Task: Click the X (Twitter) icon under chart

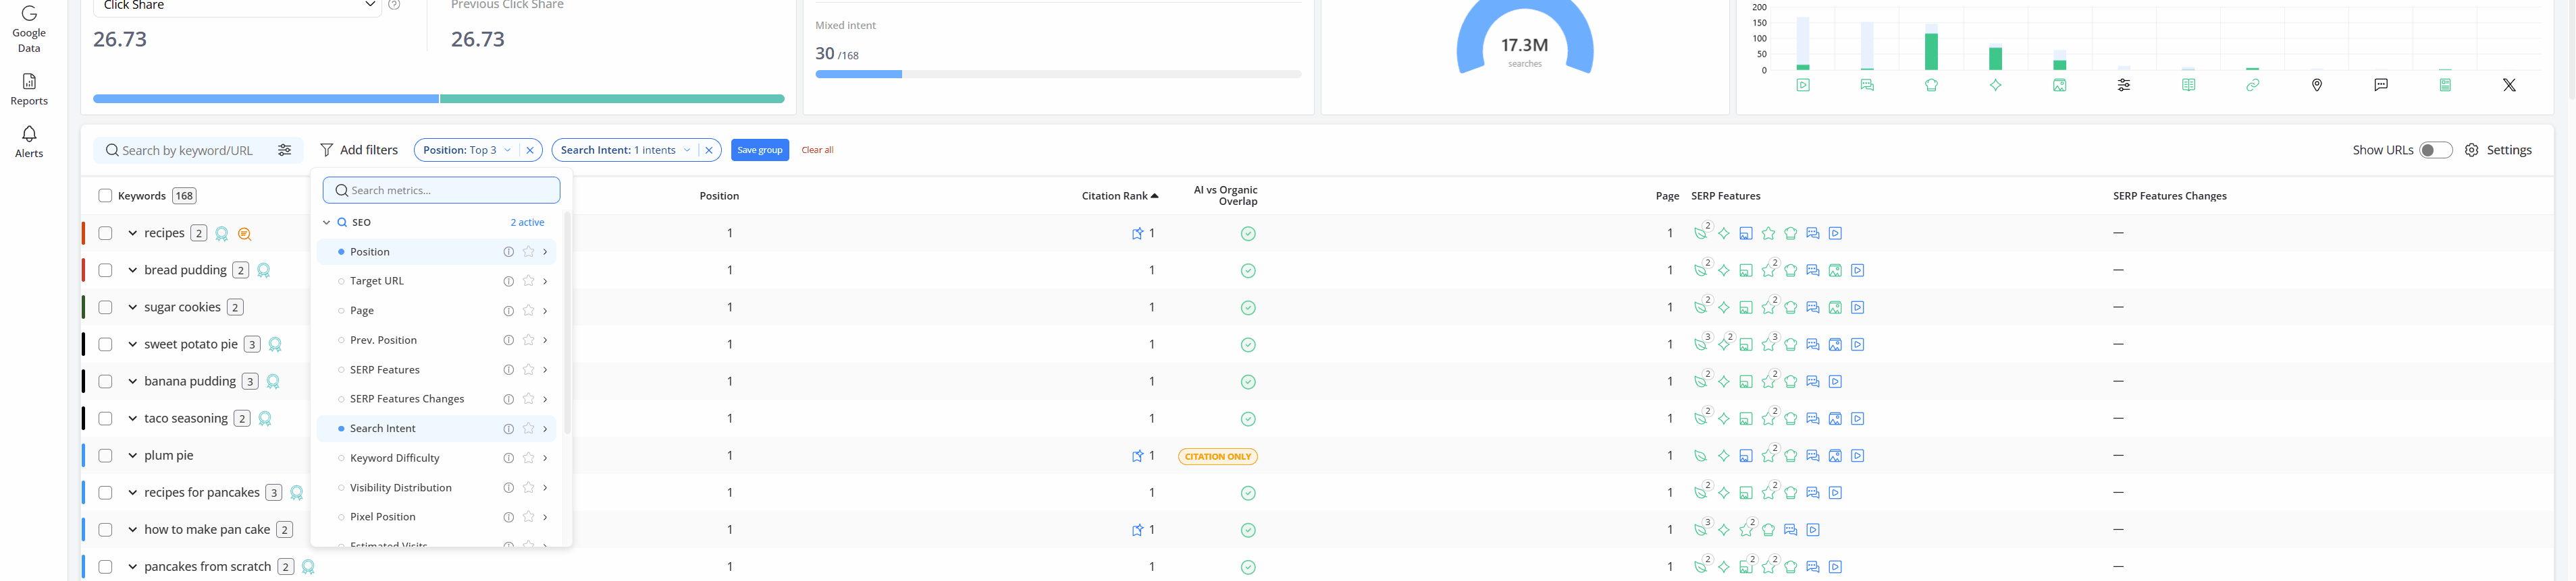Action: click(2509, 85)
